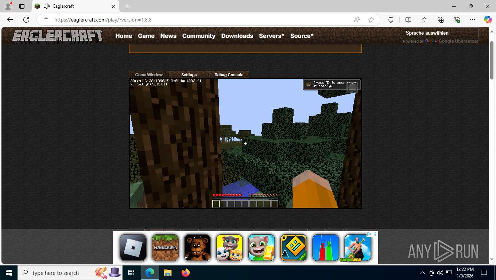Click the hammer-man GameBobo ad icon

[x=358, y=248]
